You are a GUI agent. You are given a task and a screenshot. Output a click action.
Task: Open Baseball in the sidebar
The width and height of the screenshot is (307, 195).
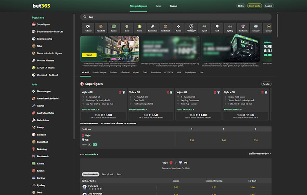[41, 135]
